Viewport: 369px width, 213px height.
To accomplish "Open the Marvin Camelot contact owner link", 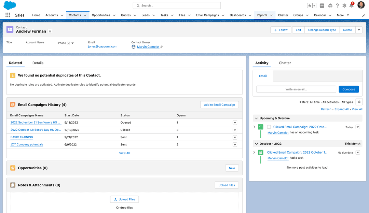I will 149,46.
